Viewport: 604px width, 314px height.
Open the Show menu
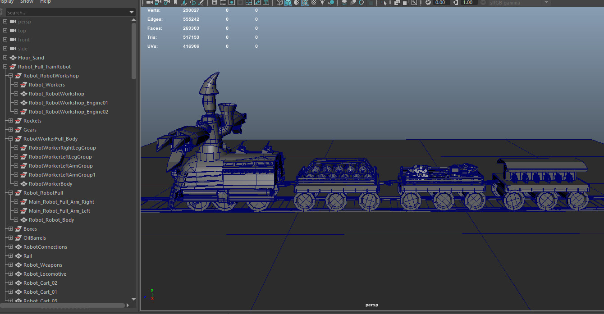tap(27, 2)
